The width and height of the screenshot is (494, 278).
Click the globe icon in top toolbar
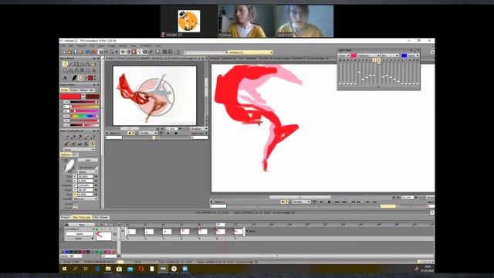[x=128, y=52]
